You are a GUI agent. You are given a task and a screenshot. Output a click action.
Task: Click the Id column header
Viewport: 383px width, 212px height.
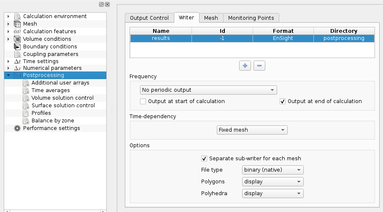coord(222,31)
